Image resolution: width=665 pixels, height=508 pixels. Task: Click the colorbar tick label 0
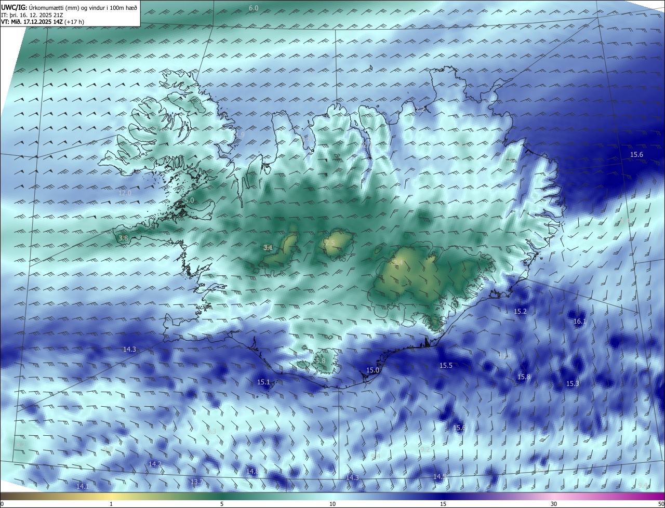click(2, 504)
